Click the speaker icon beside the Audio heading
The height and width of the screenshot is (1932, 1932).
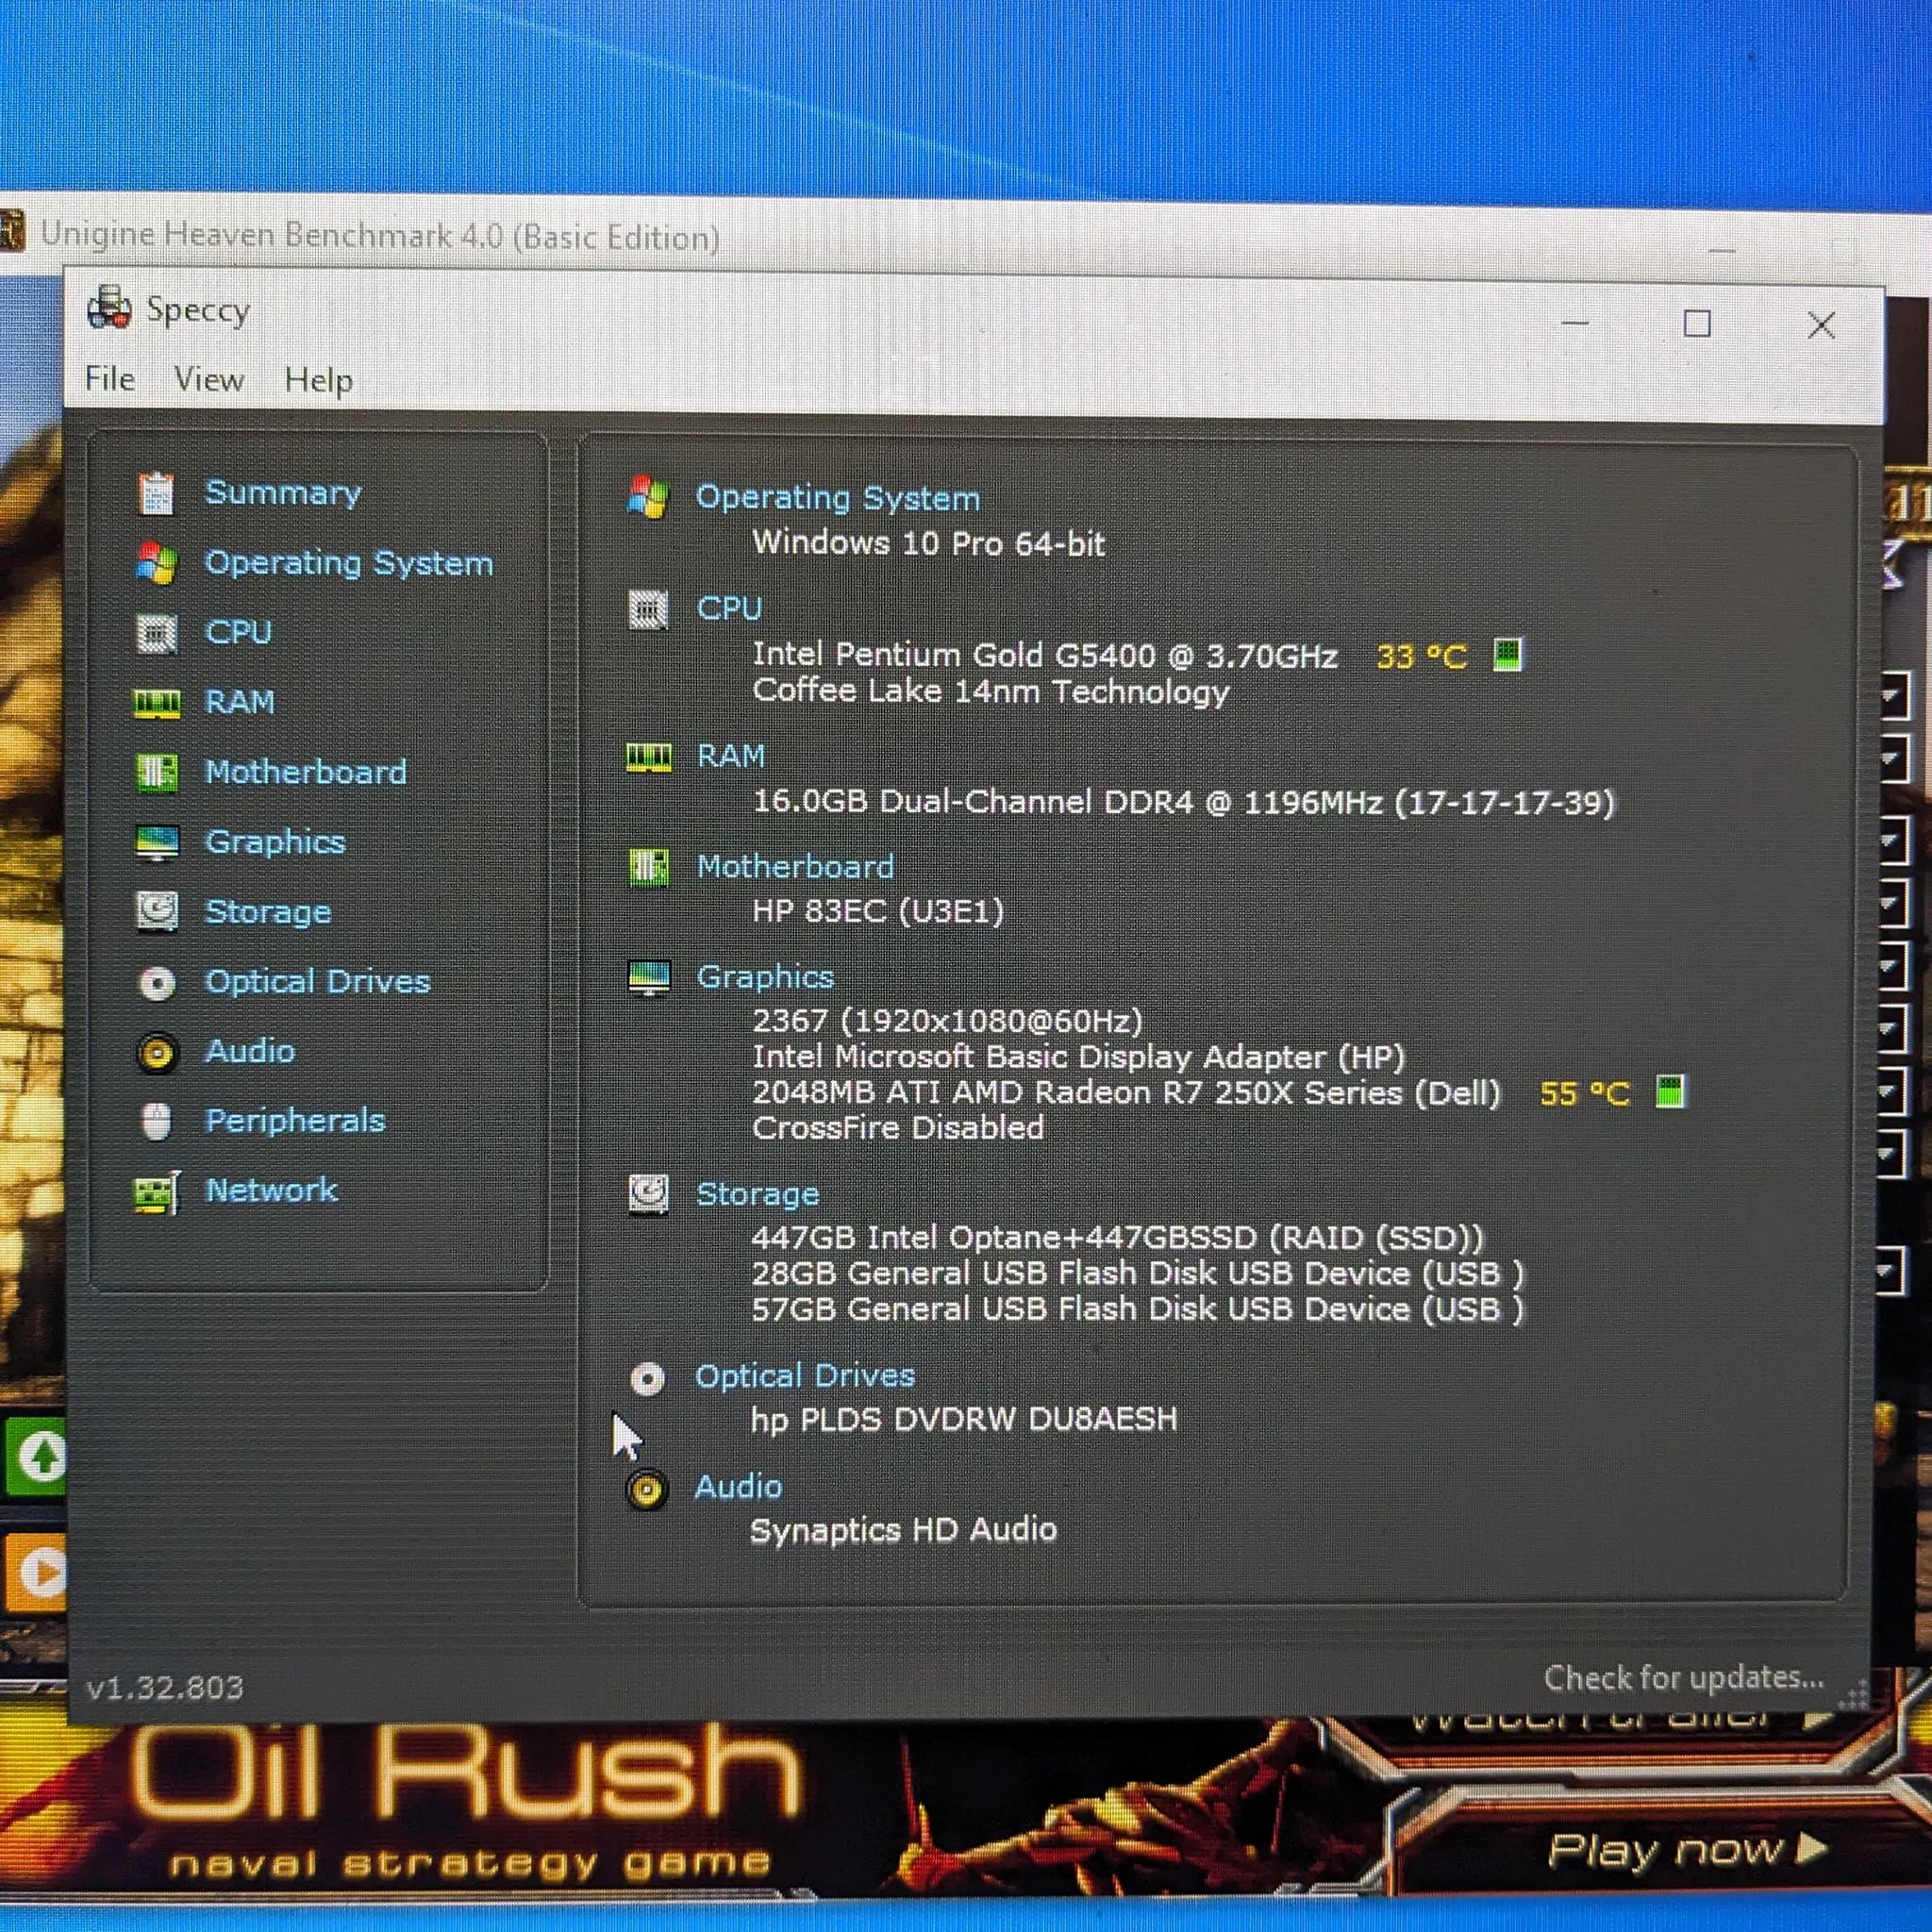coord(647,1490)
